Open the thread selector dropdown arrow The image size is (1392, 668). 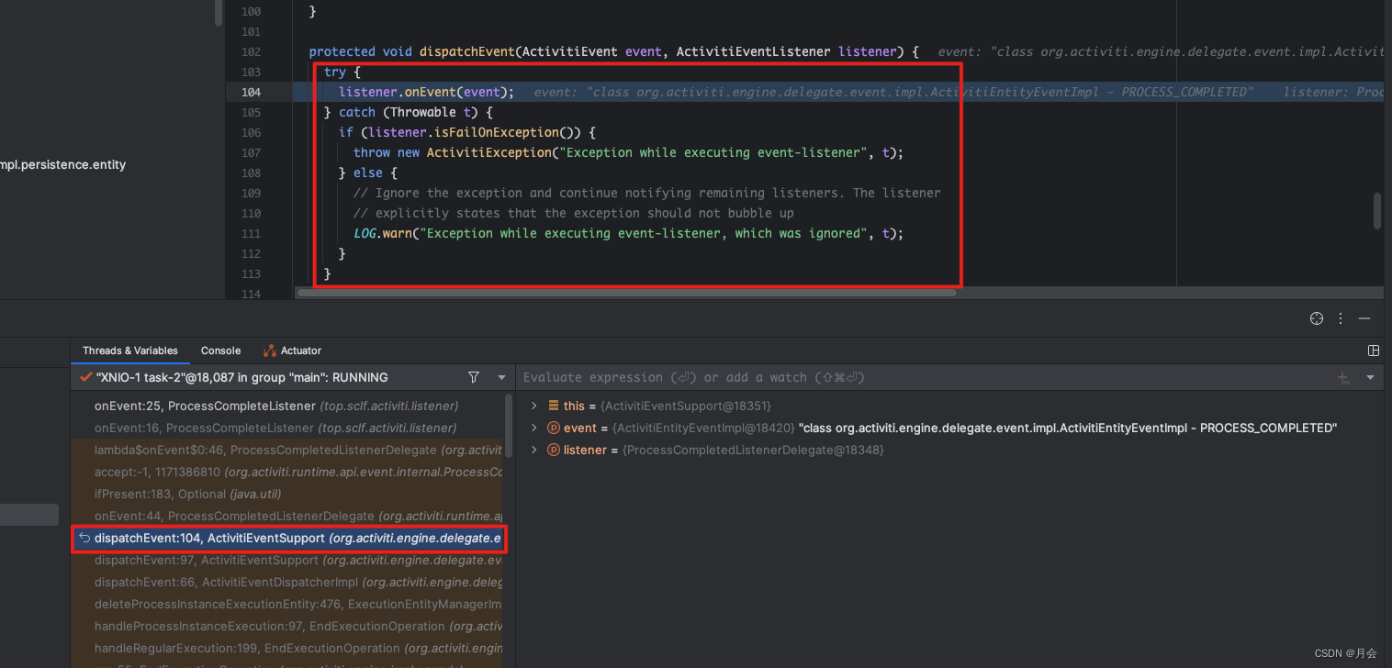pyautogui.click(x=501, y=377)
